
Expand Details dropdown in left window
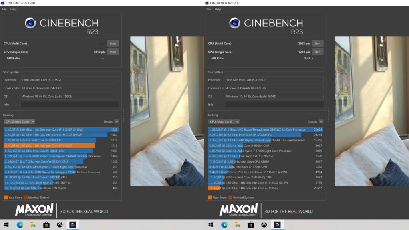116,121
